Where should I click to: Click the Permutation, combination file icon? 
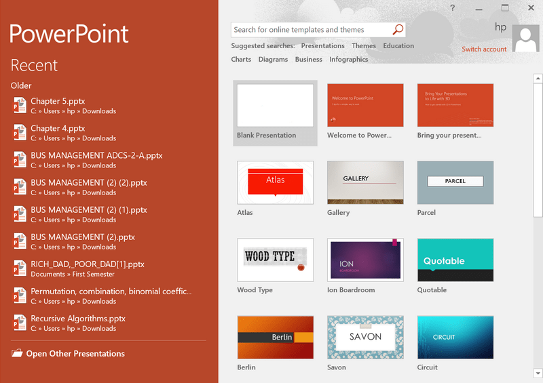click(20, 296)
